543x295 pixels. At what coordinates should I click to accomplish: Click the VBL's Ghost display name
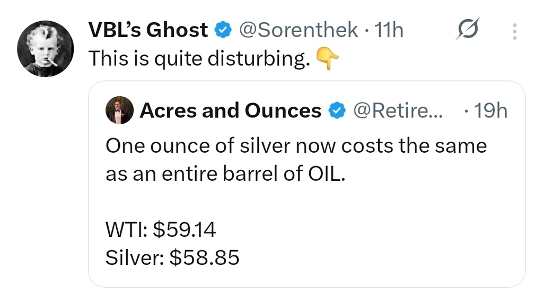(147, 31)
